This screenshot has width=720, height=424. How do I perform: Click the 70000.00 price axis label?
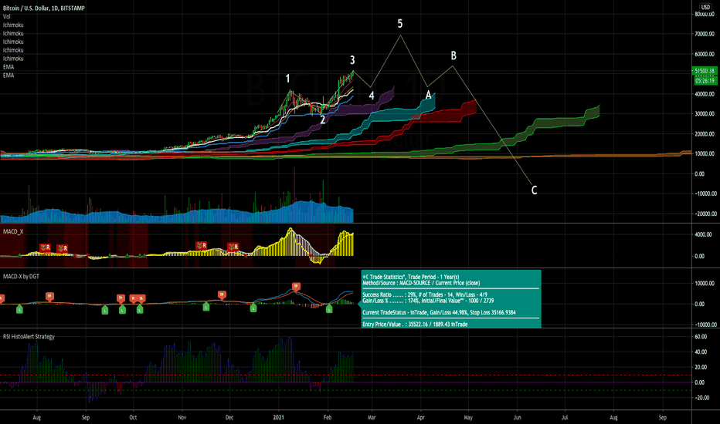[x=705, y=34]
